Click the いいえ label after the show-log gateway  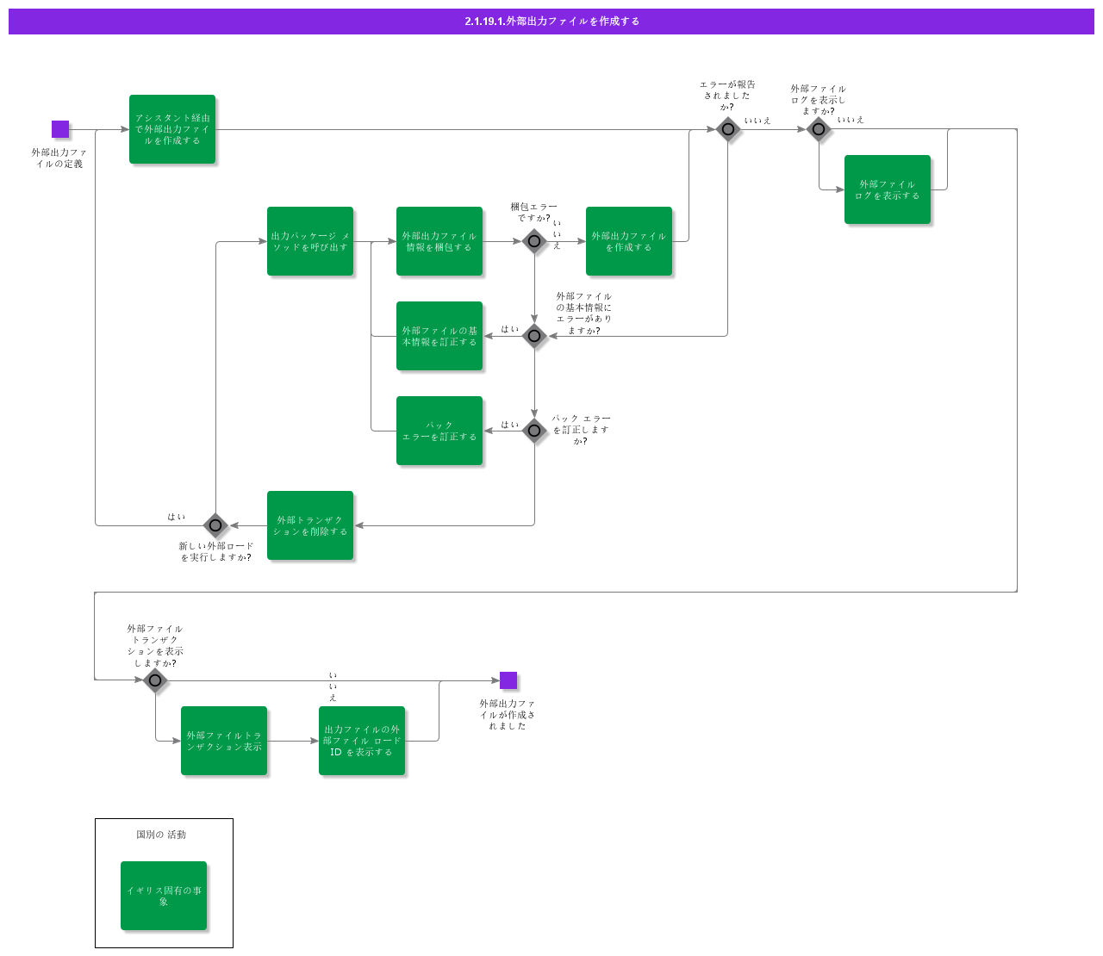(851, 120)
